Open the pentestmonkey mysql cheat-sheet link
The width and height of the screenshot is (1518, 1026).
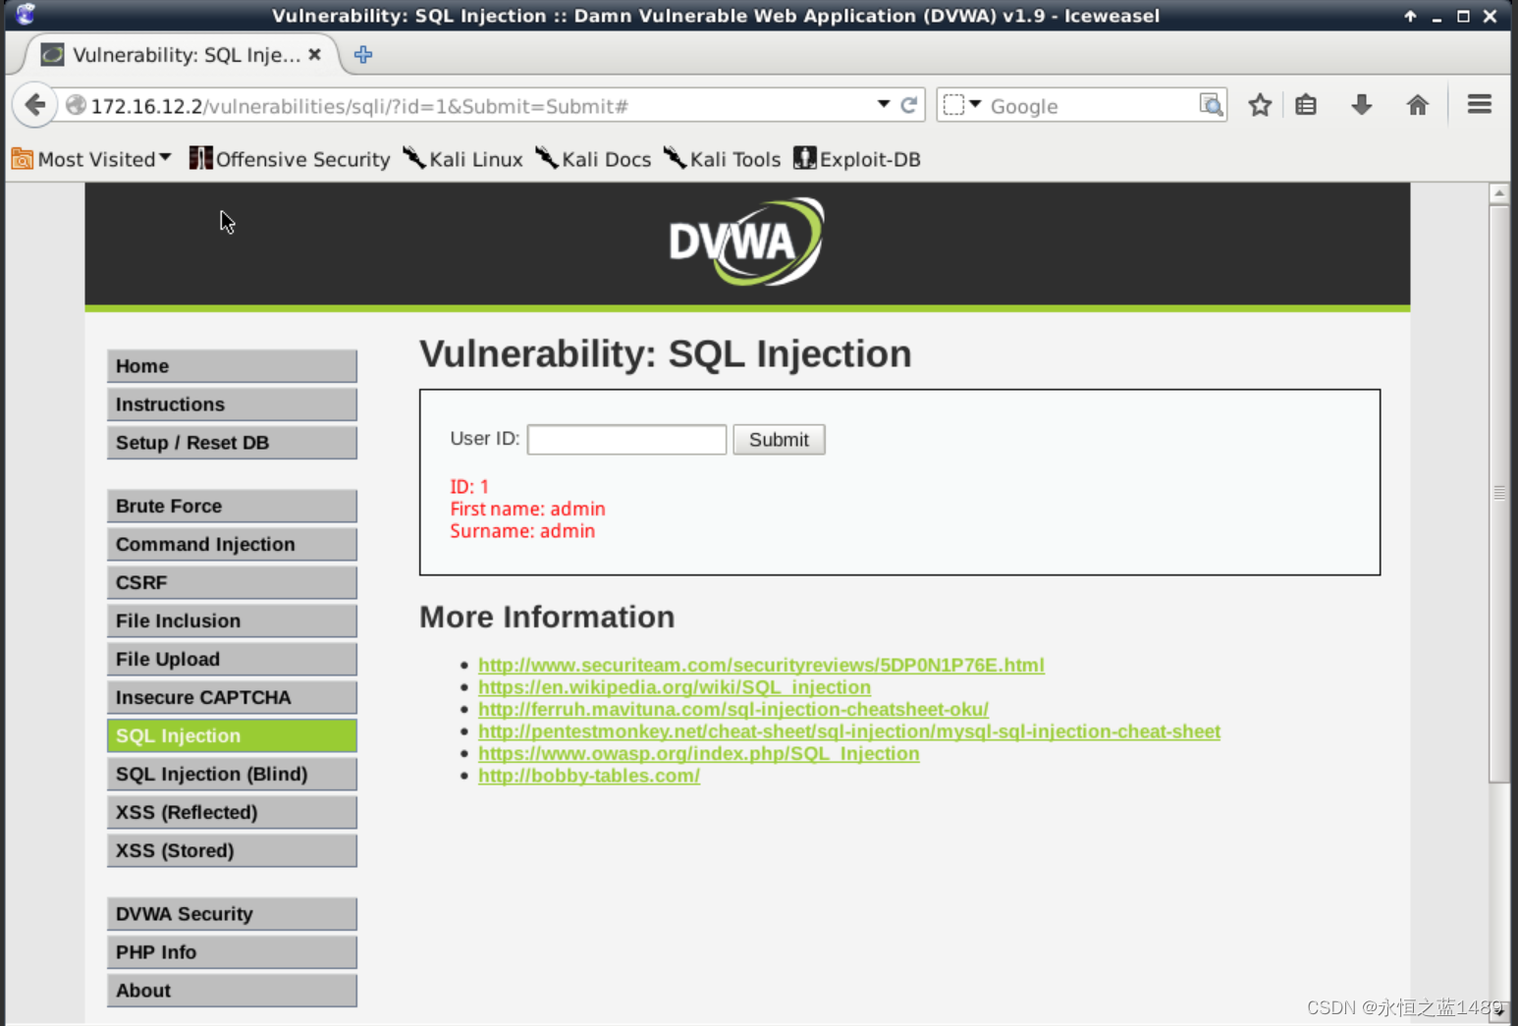coord(849,731)
